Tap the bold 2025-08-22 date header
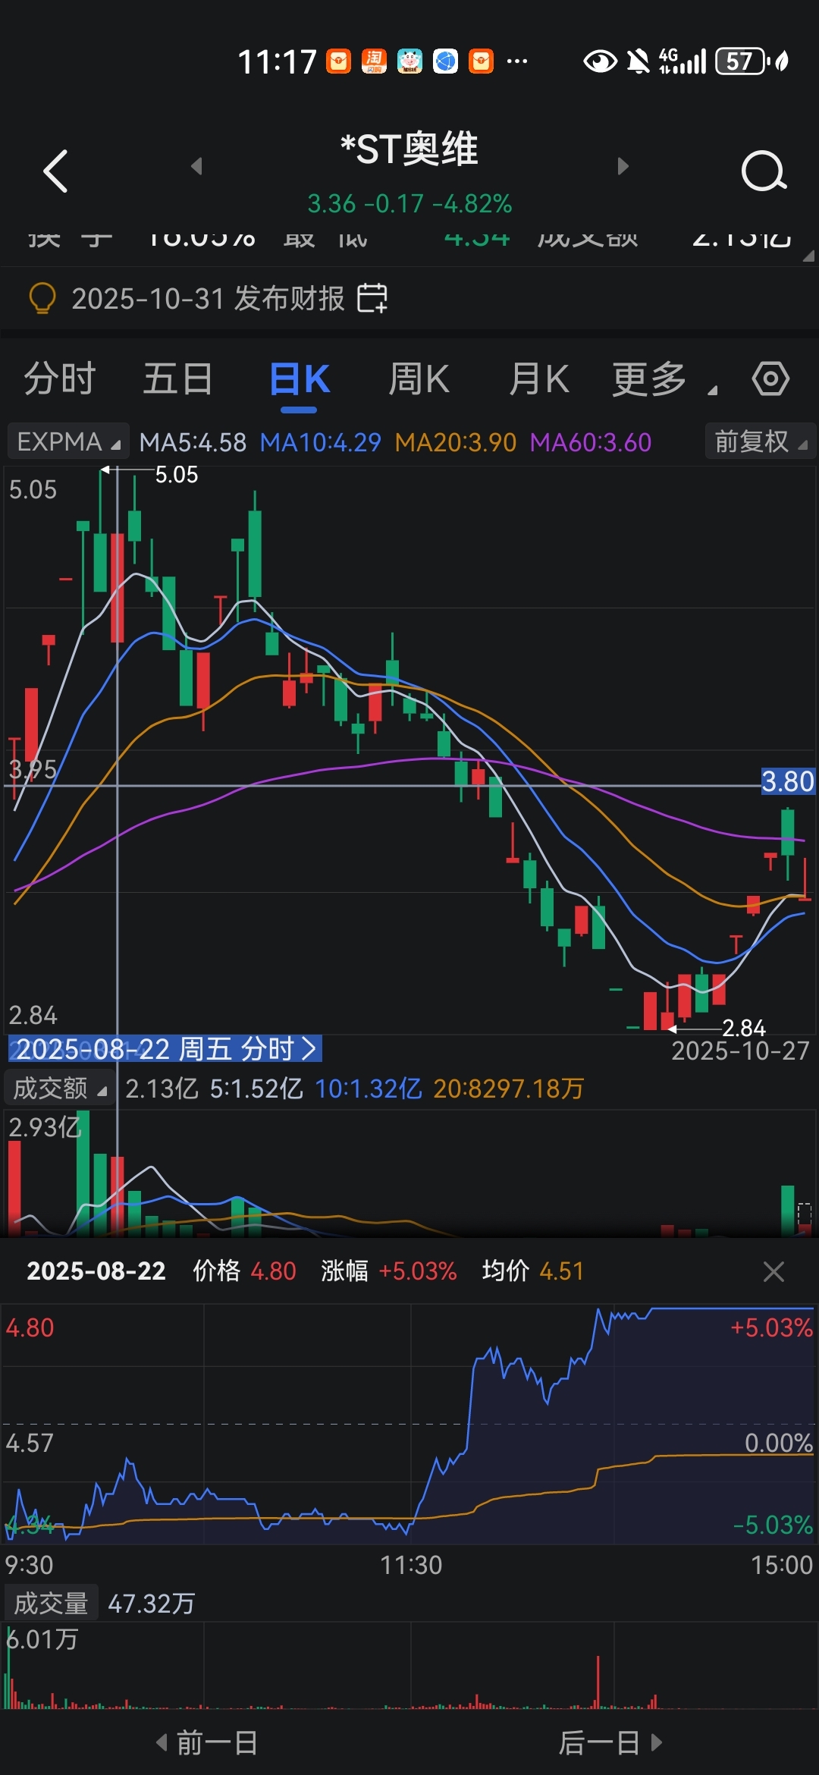The width and height of the screenshot is (819, 1775). coord(96,1271)
